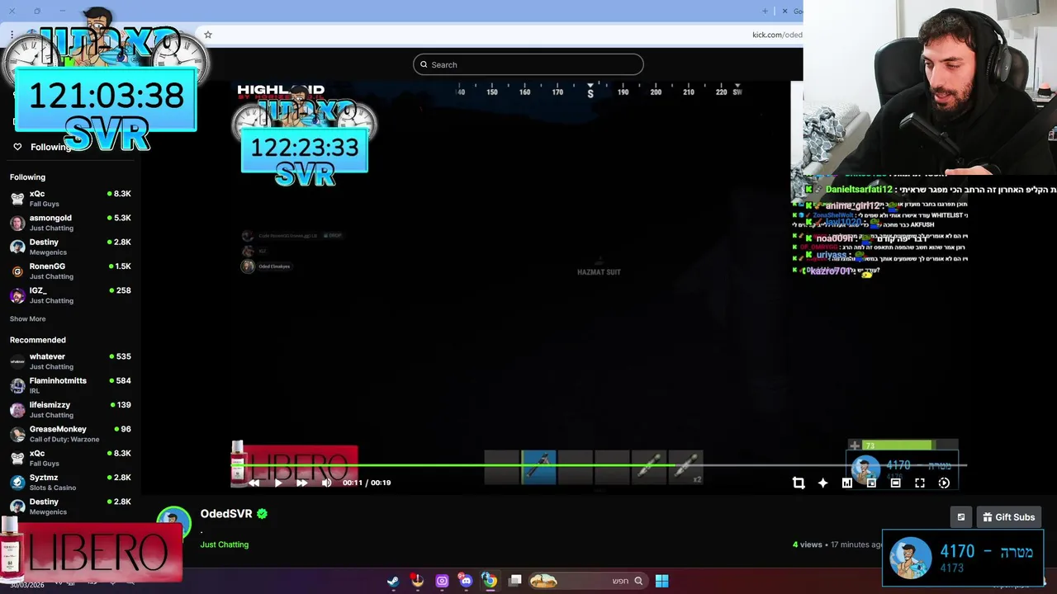Open RonenGG channel in sidebar
This screenshot has width=1057, height=594.
[x=70, y=271]
